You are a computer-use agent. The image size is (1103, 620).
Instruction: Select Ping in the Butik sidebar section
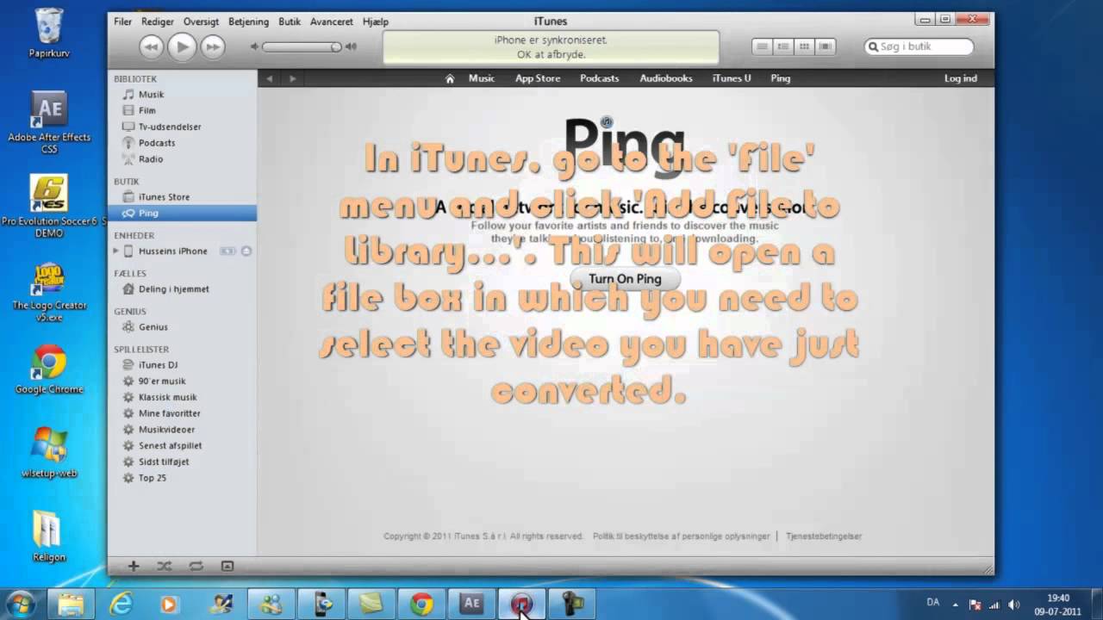tap(182, 213)
